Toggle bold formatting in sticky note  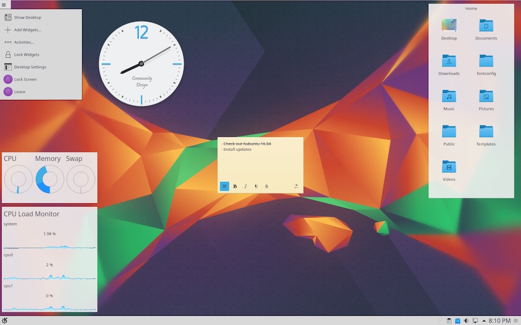(x=235, y=186)
